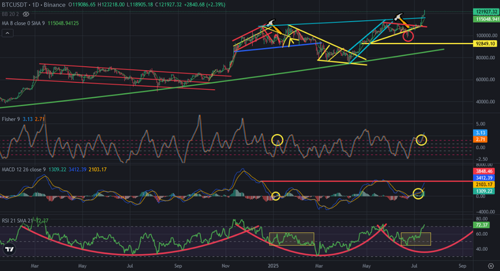Screen dimensions: 500x271
Task: Click the Fisher 2.71 orange value tag
Action: pyautogui.click(x=480, y=140)
